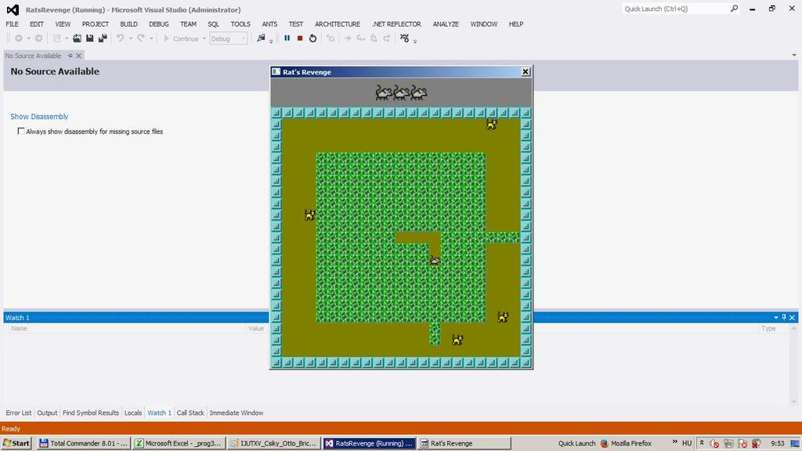Screen dimensions: 802x451
Task: Enable always show disassembly checkbox
Action: tap(21, 132)
